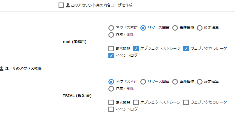Click the user icon beside このアカウント用の同名ユーザを作成
This screenshot has height=120, width=235.
click(68, 6)
